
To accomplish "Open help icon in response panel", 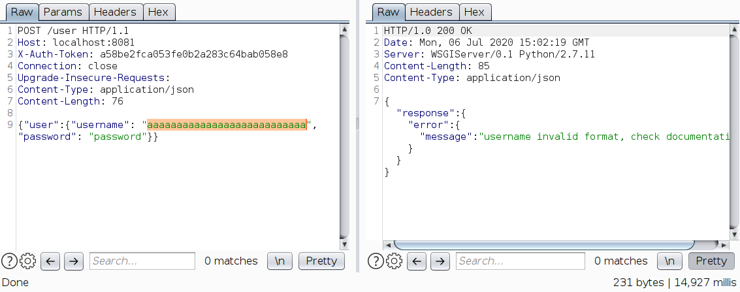I will [376, 261].
